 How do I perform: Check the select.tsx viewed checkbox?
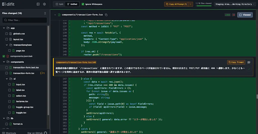9,96
